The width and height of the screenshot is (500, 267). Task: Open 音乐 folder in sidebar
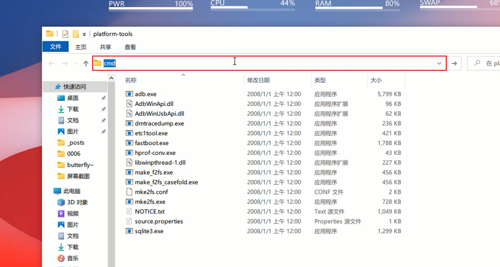point(72,258)
